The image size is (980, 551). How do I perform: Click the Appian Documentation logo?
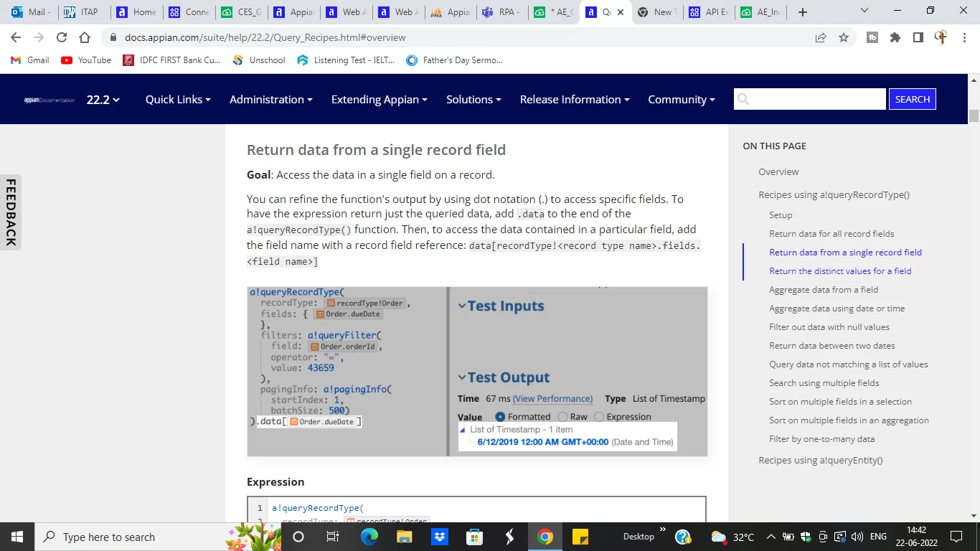tap(50, 100)
